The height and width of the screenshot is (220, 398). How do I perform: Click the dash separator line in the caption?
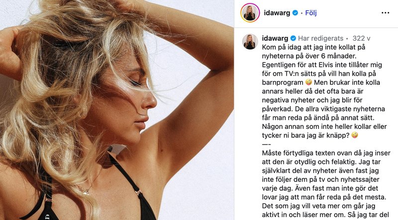(266, 144)
